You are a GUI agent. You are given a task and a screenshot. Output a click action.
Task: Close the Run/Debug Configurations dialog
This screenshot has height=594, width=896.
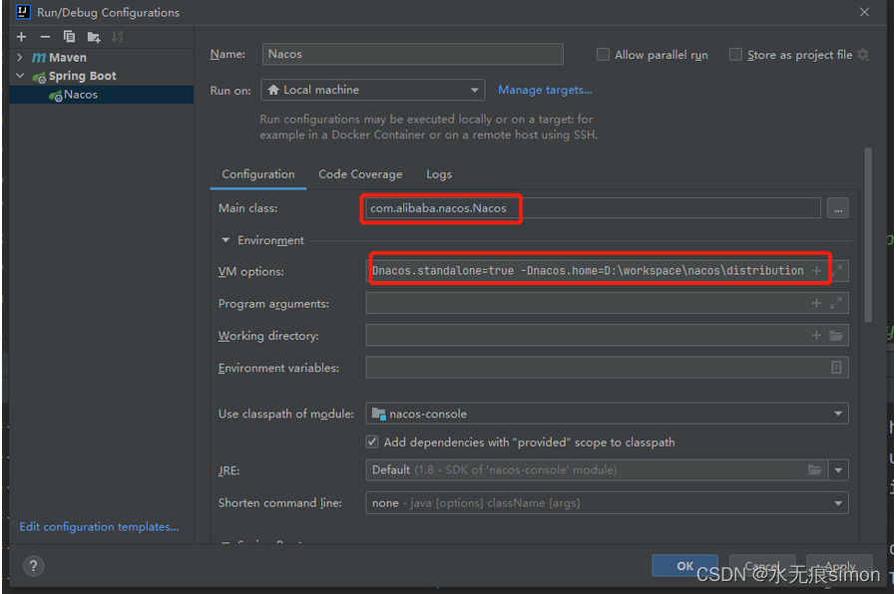coord(865,12)
